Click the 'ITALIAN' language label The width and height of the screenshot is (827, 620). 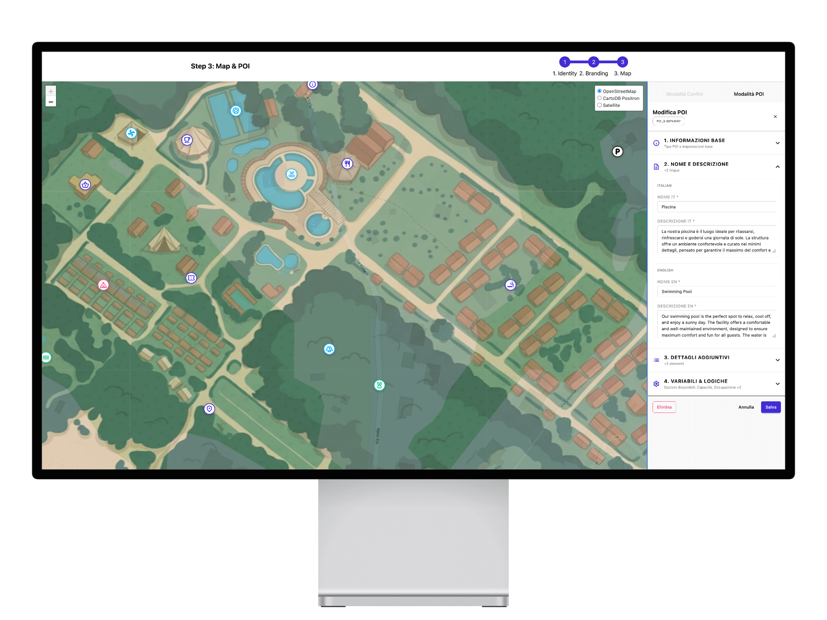point(664,186)
